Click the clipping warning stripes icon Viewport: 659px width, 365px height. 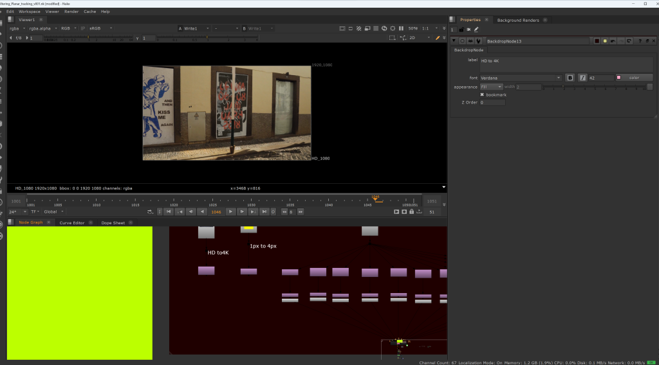tap(358, 28)
